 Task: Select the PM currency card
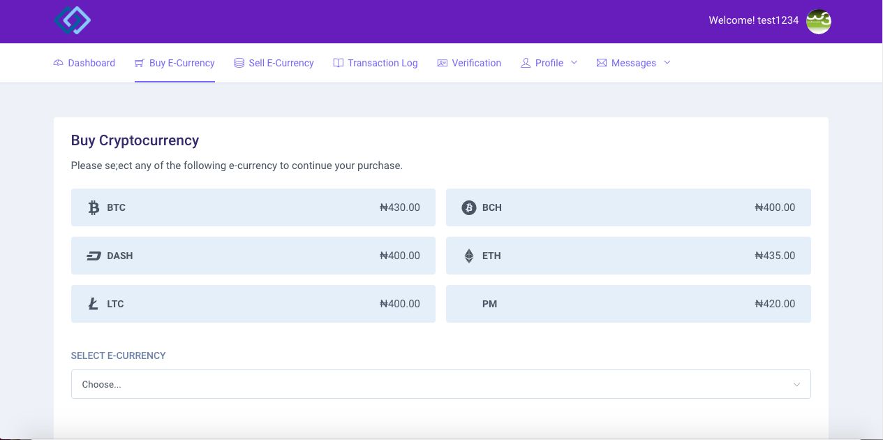tap(628, 304)
